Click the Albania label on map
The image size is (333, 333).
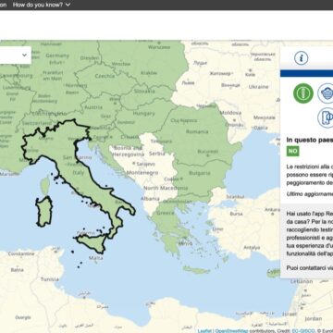tap(150, 199)
